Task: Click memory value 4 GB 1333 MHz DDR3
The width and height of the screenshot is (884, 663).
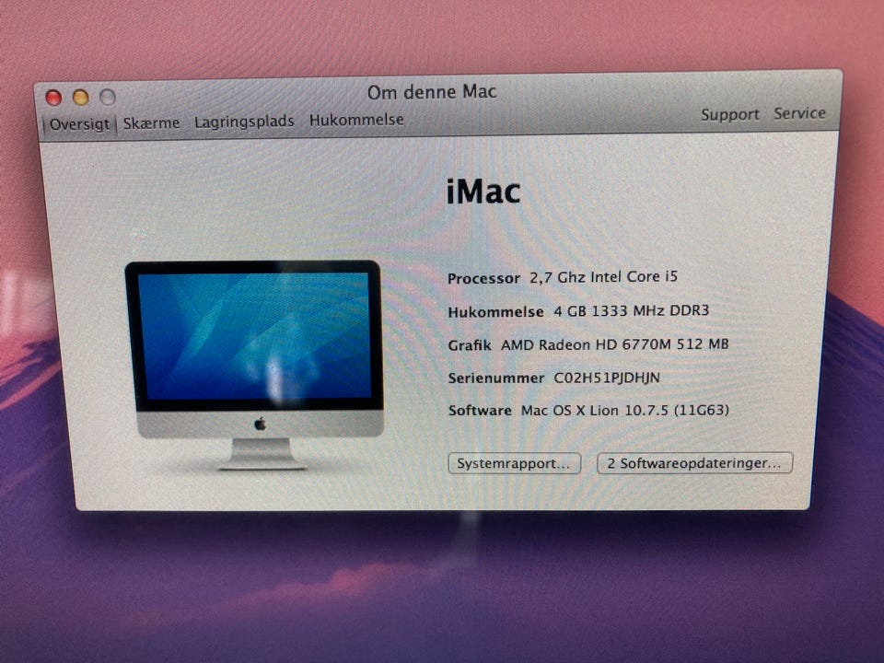Action: pyautogui.click(x=632, y=310)
